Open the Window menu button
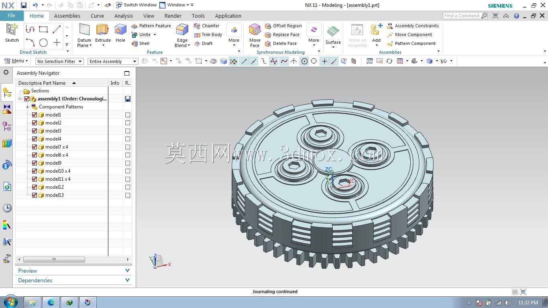The width and height of the screenshot is (548, 308). (175, 5)
